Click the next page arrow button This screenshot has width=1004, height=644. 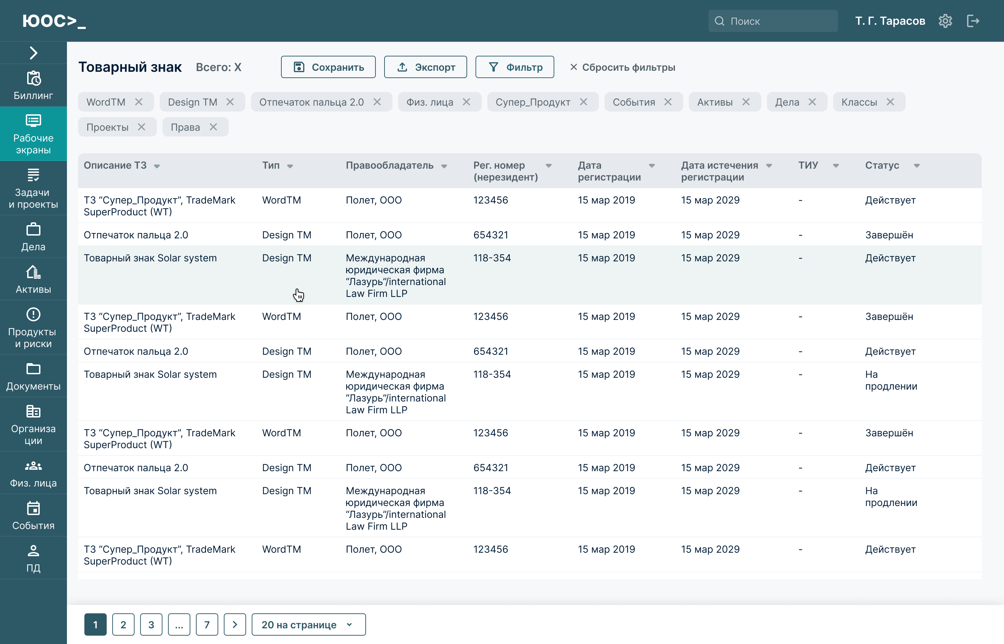[235, 624]
